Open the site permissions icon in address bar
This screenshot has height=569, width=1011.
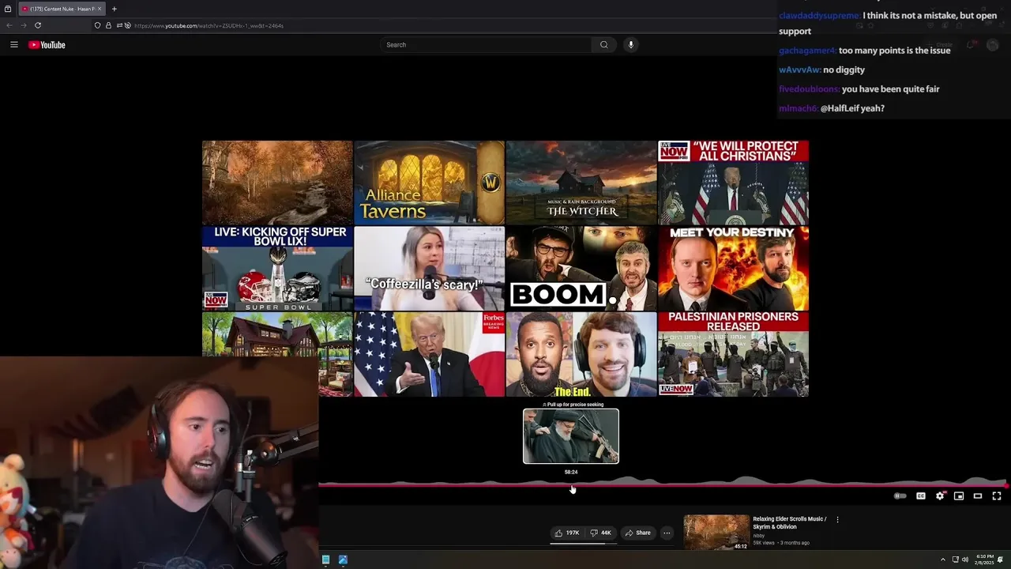118,25
